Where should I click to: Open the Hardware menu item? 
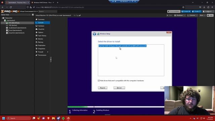pos(42,26)
